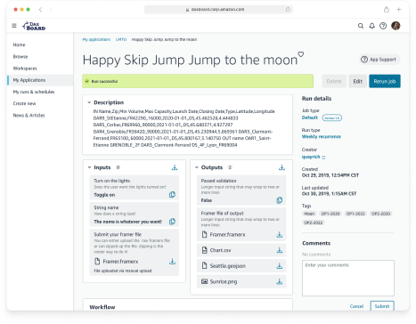Submit the comment
The width and height of the screenshot is (416, 324).
click(x=382, y=306)
